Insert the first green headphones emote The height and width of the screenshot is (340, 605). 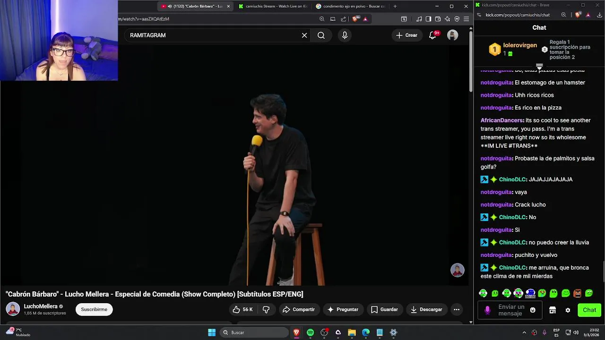pos(483,293)
